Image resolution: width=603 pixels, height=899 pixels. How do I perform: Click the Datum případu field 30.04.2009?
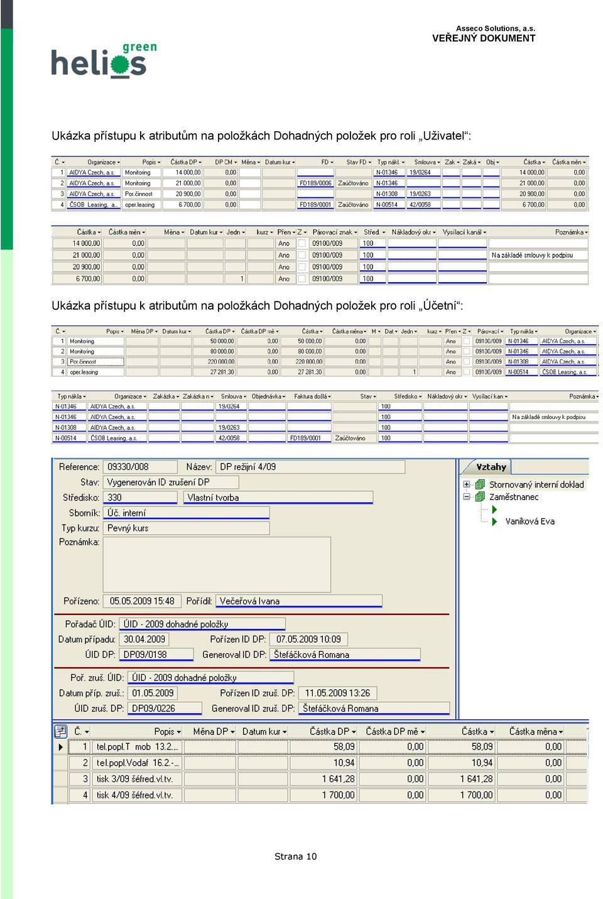coord(144,639)
